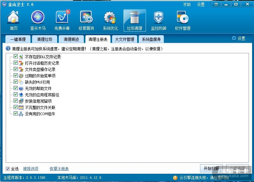Select the 清理注册表 tab

point(98,39)
